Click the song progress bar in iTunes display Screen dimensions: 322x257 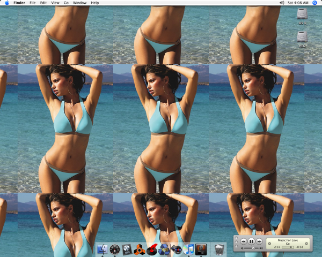coord(288,247)
